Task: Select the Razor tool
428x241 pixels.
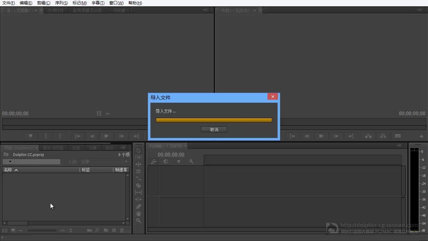Action: [x=138, y=185]
